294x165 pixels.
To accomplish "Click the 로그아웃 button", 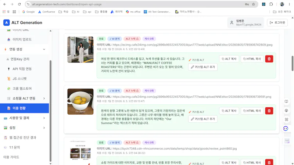I will click(277, 22).
